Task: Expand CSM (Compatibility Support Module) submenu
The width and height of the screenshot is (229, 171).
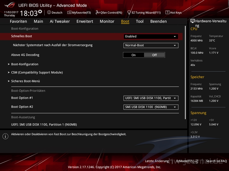Action: pos(37,72)
